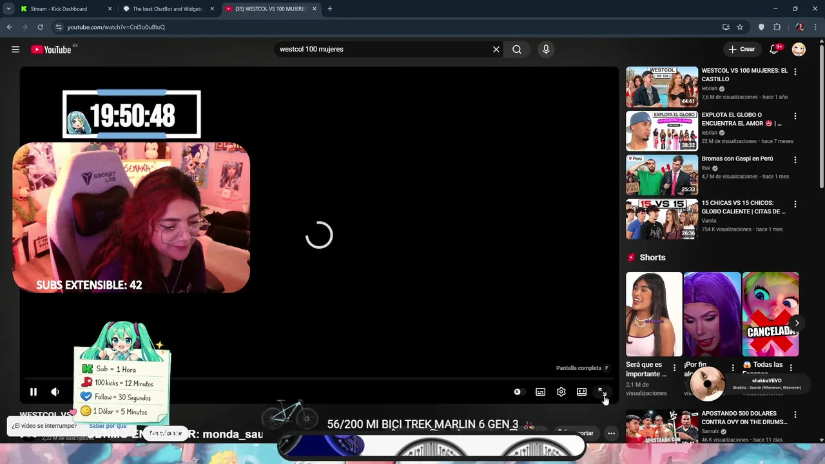The image size is (825, 464).
Task: Open more actions ellipsis below the video
Action: pyautogui.click(x=611, y=433)
